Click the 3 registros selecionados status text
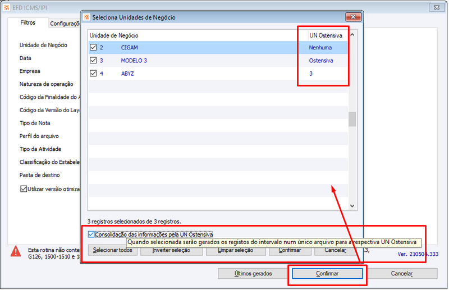449x290 pixels. (x=134, y=222)
